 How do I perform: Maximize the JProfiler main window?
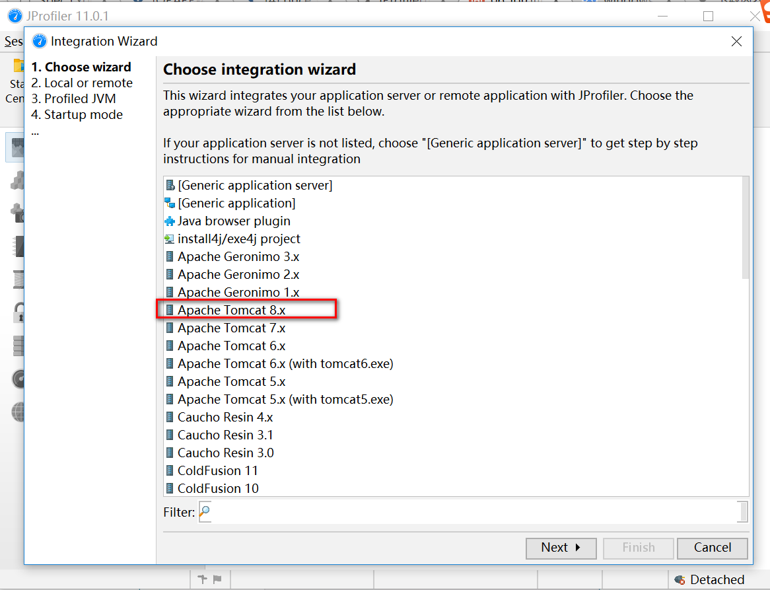coord(708,17)
